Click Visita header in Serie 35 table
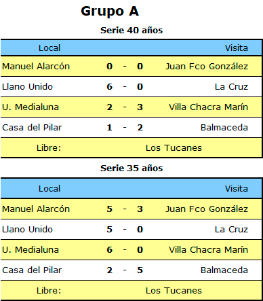 coord(237,189)
